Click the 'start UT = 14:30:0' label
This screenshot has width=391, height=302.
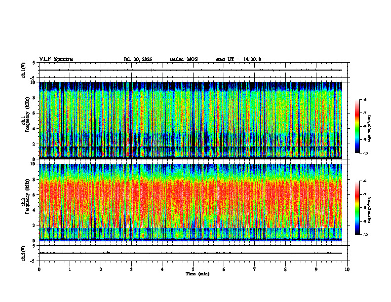point(238,59)
